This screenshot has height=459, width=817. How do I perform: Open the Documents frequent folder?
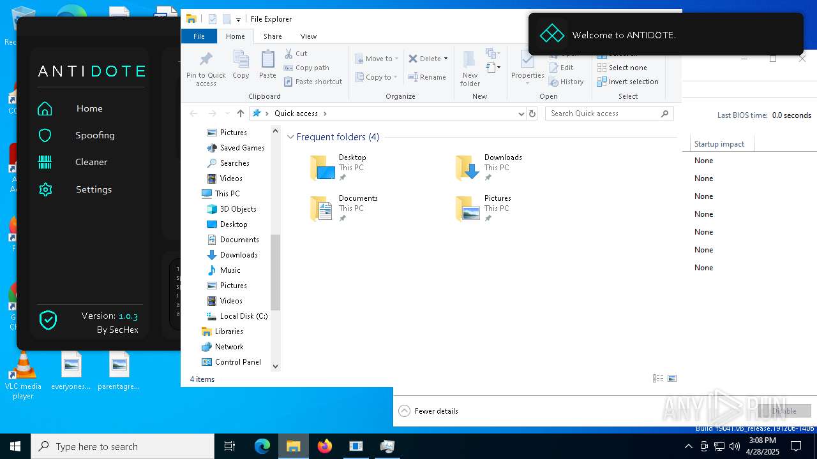[343, 208]
